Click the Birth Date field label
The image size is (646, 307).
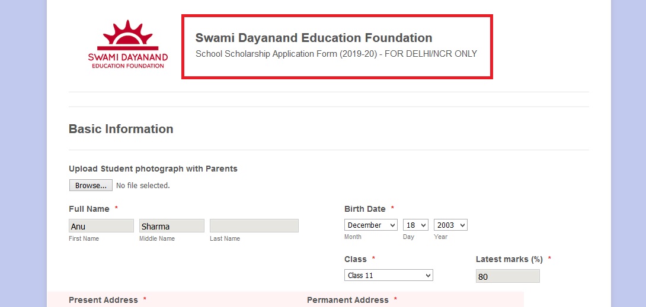pyautogui.click(x=365, y=209)
